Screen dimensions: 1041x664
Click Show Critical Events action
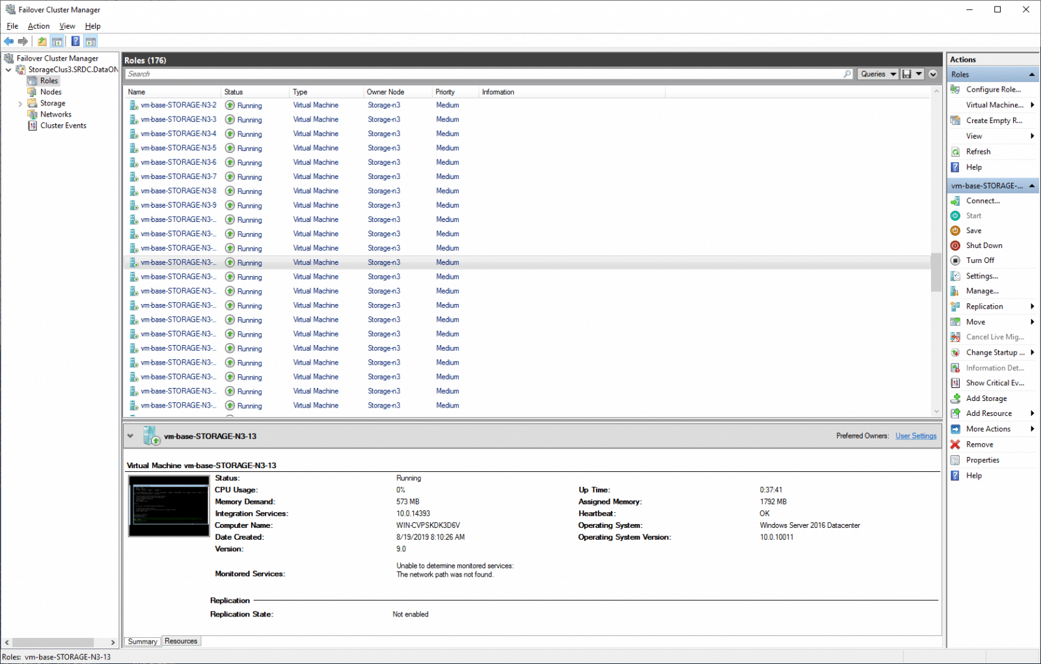pos(995,383)
